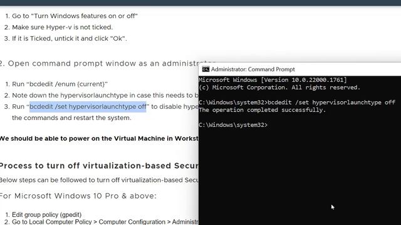Click 'Open command prompt window as an administrator' heading
The image size is (401, 225).
pos(107,63)
